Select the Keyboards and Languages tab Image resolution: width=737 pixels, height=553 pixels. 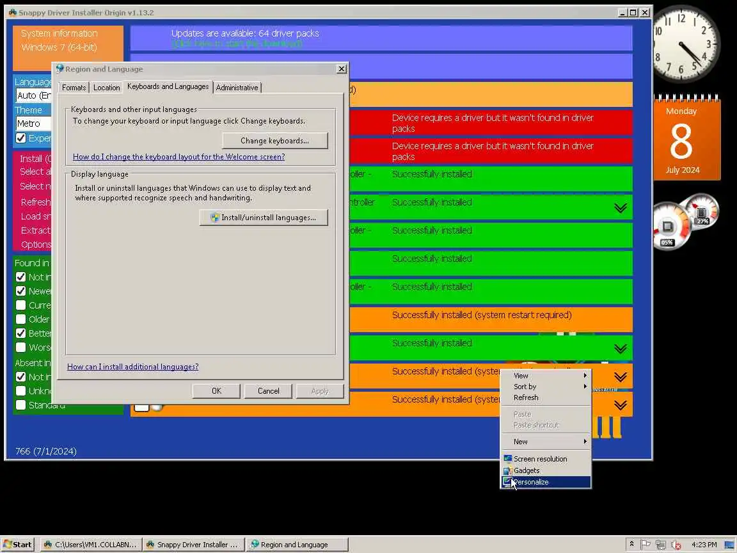click(168, 86)
